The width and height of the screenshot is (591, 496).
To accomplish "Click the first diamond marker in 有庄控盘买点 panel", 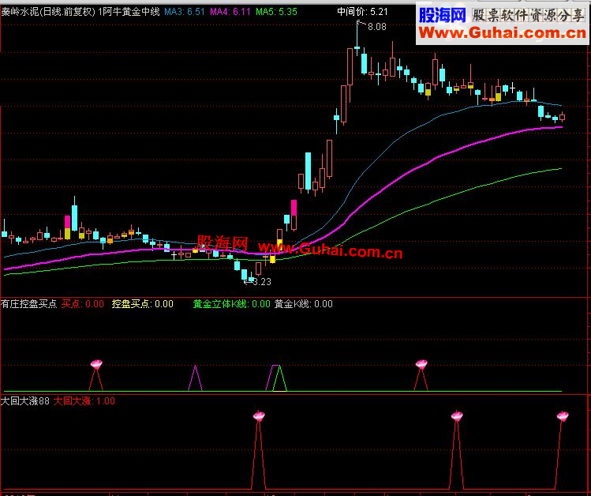I will tap(96, 364).
